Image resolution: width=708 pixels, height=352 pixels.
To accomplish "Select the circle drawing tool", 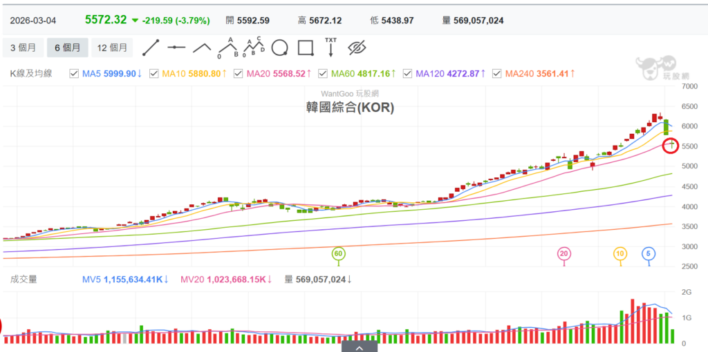I will (279, 48).
